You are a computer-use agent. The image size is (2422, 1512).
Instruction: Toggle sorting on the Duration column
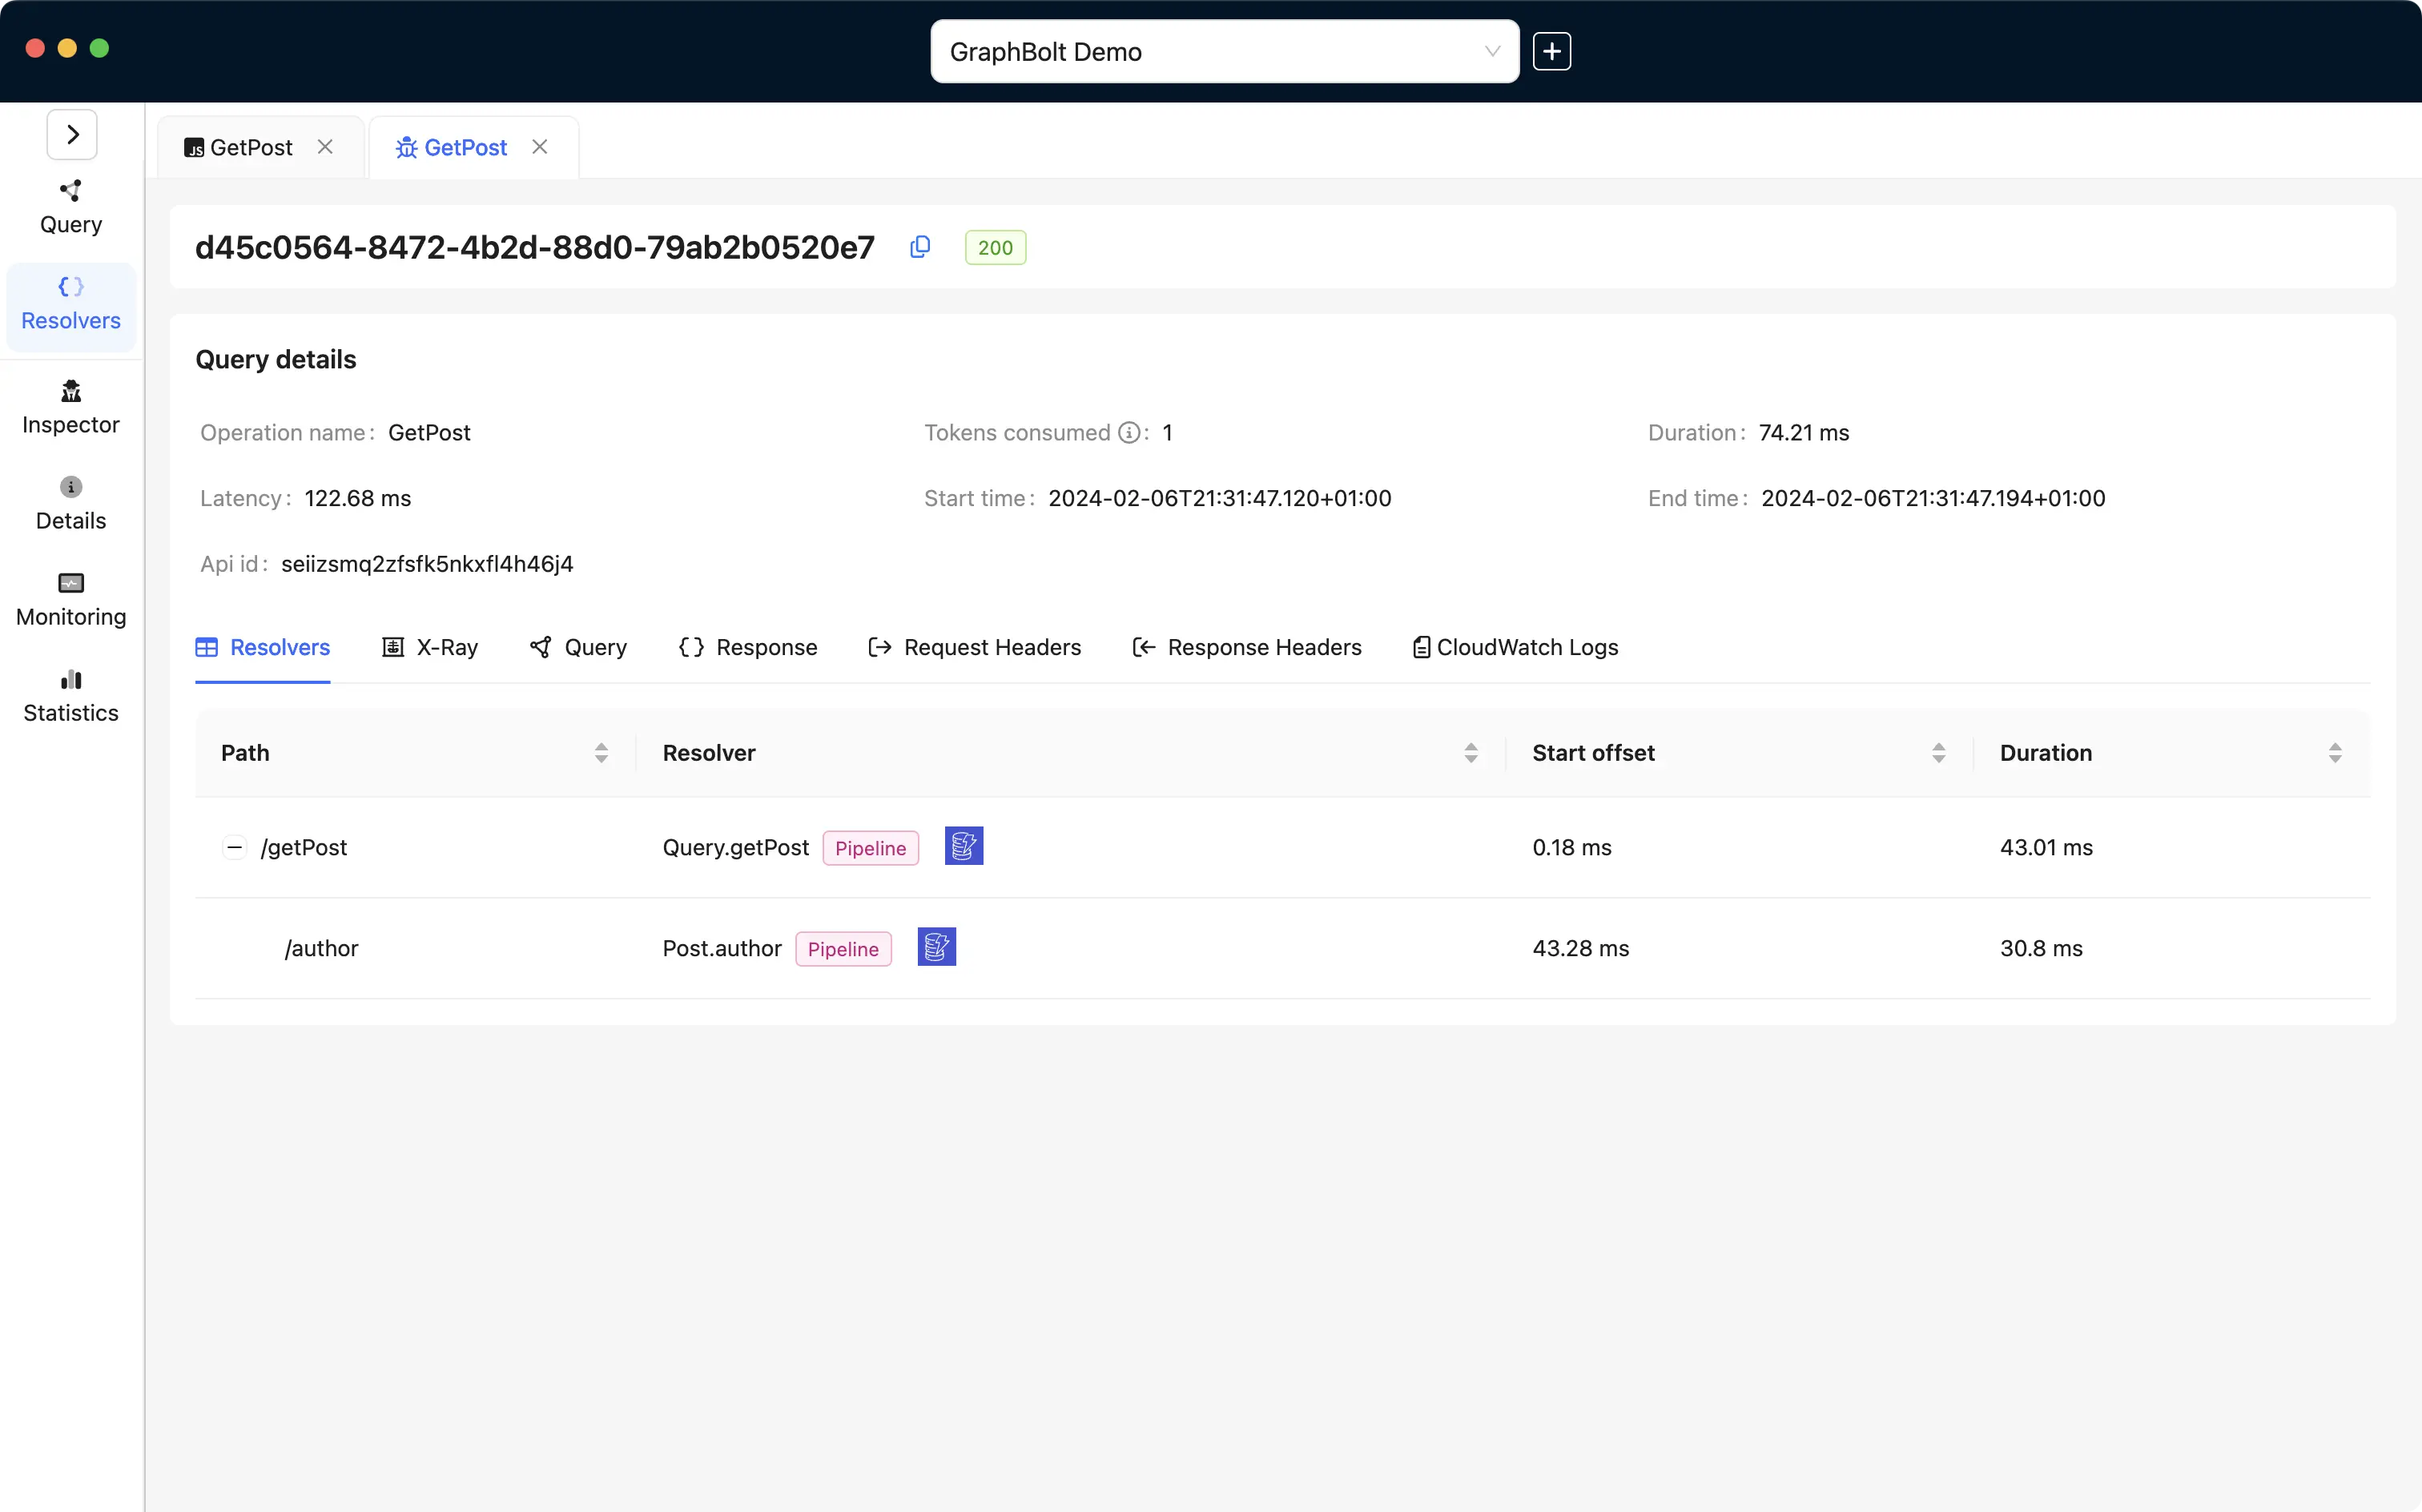point(2335,752)
